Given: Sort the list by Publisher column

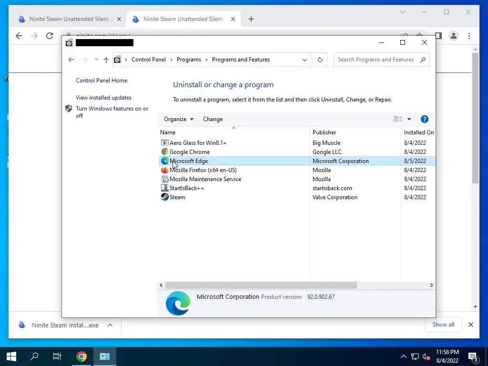Looking at the screenshot, I should point(355,132).
